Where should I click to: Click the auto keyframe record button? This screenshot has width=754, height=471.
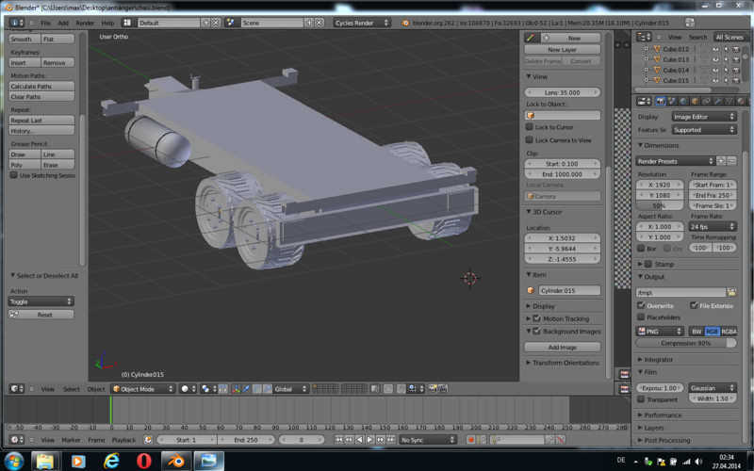point(471,440)
